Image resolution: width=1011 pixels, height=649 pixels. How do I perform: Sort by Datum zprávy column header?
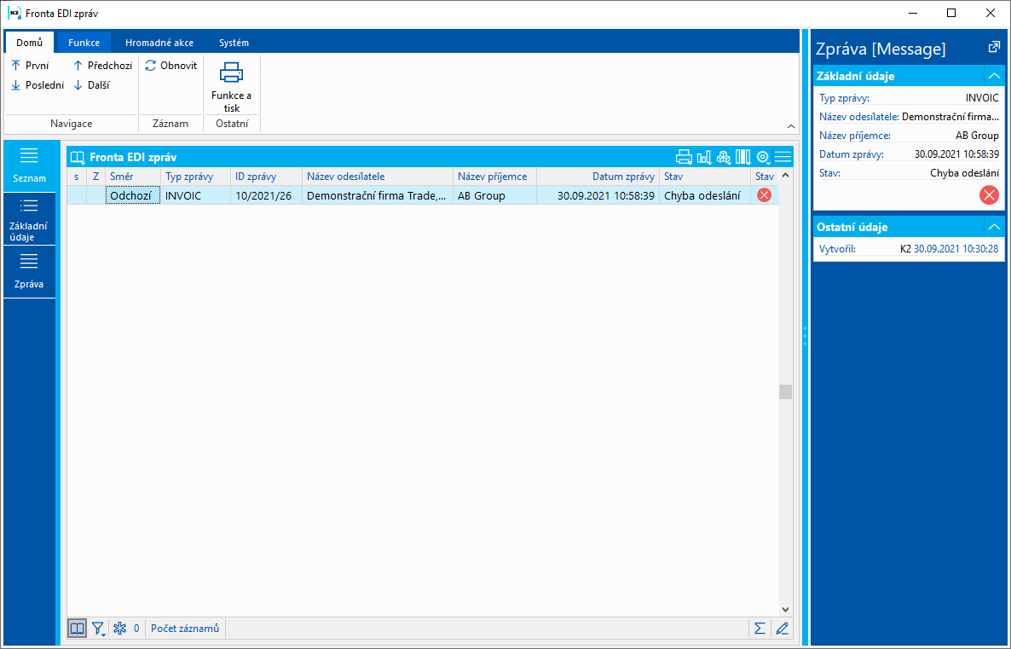(x=598, y=177)
